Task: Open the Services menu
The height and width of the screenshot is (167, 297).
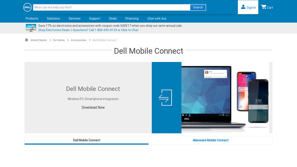Action: 75,18
